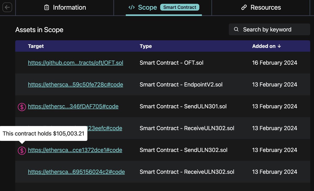Open the 59c50fe728c#code Etherscan link
The width and height of the screenshot is (314, 191).
click(x=76, y=85)
